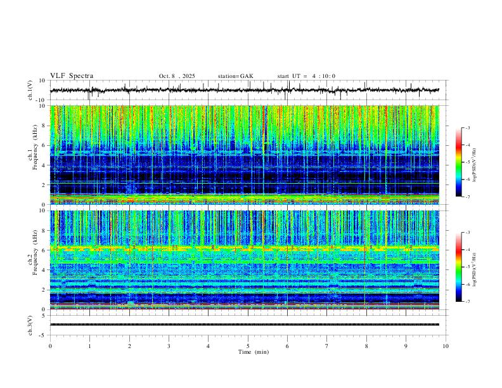502x388 pixels.
Task: Click the "-5" tick on ch.2 colorbar
Action: click(x=467, y=267)
